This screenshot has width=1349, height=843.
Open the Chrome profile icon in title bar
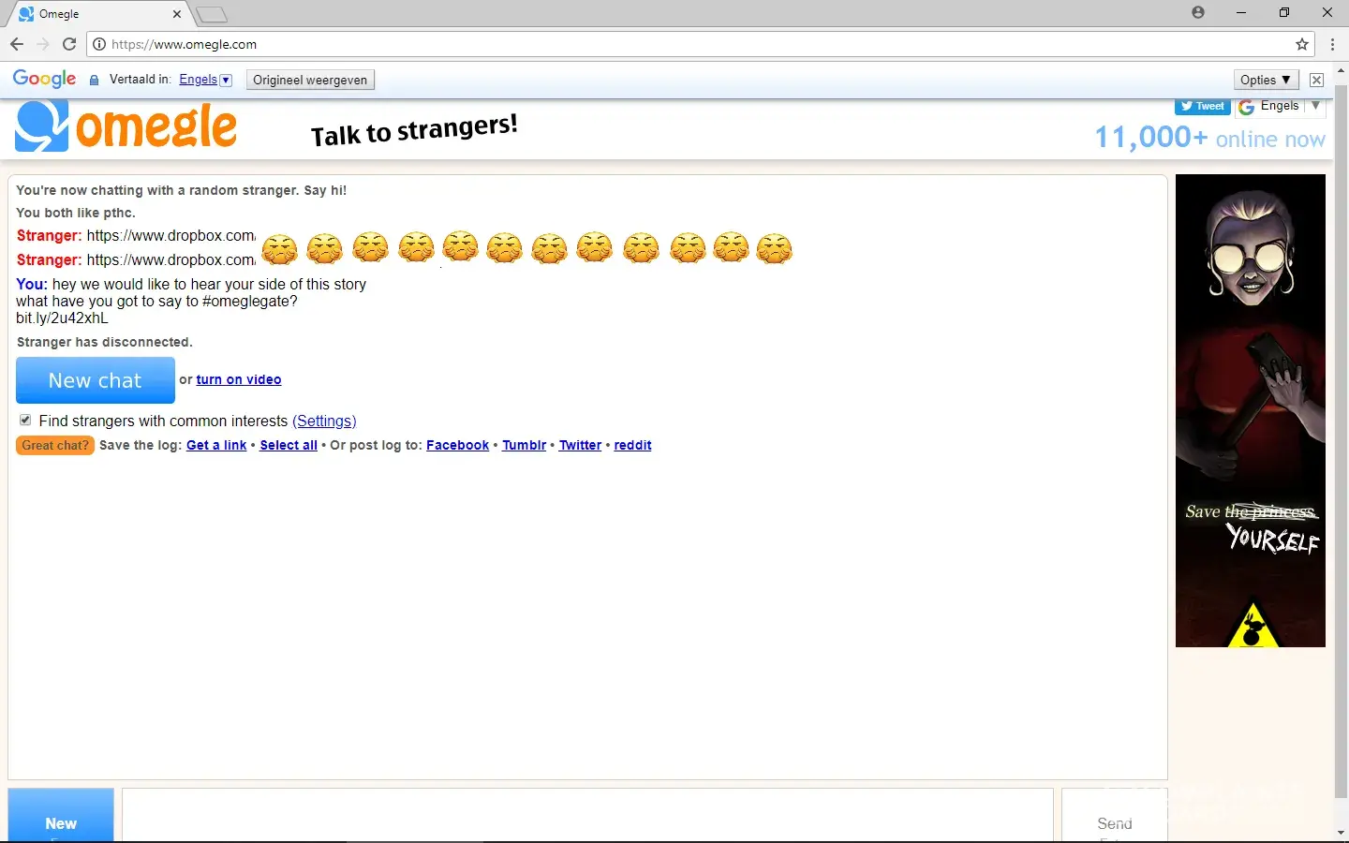click(x=1198, y=13)
